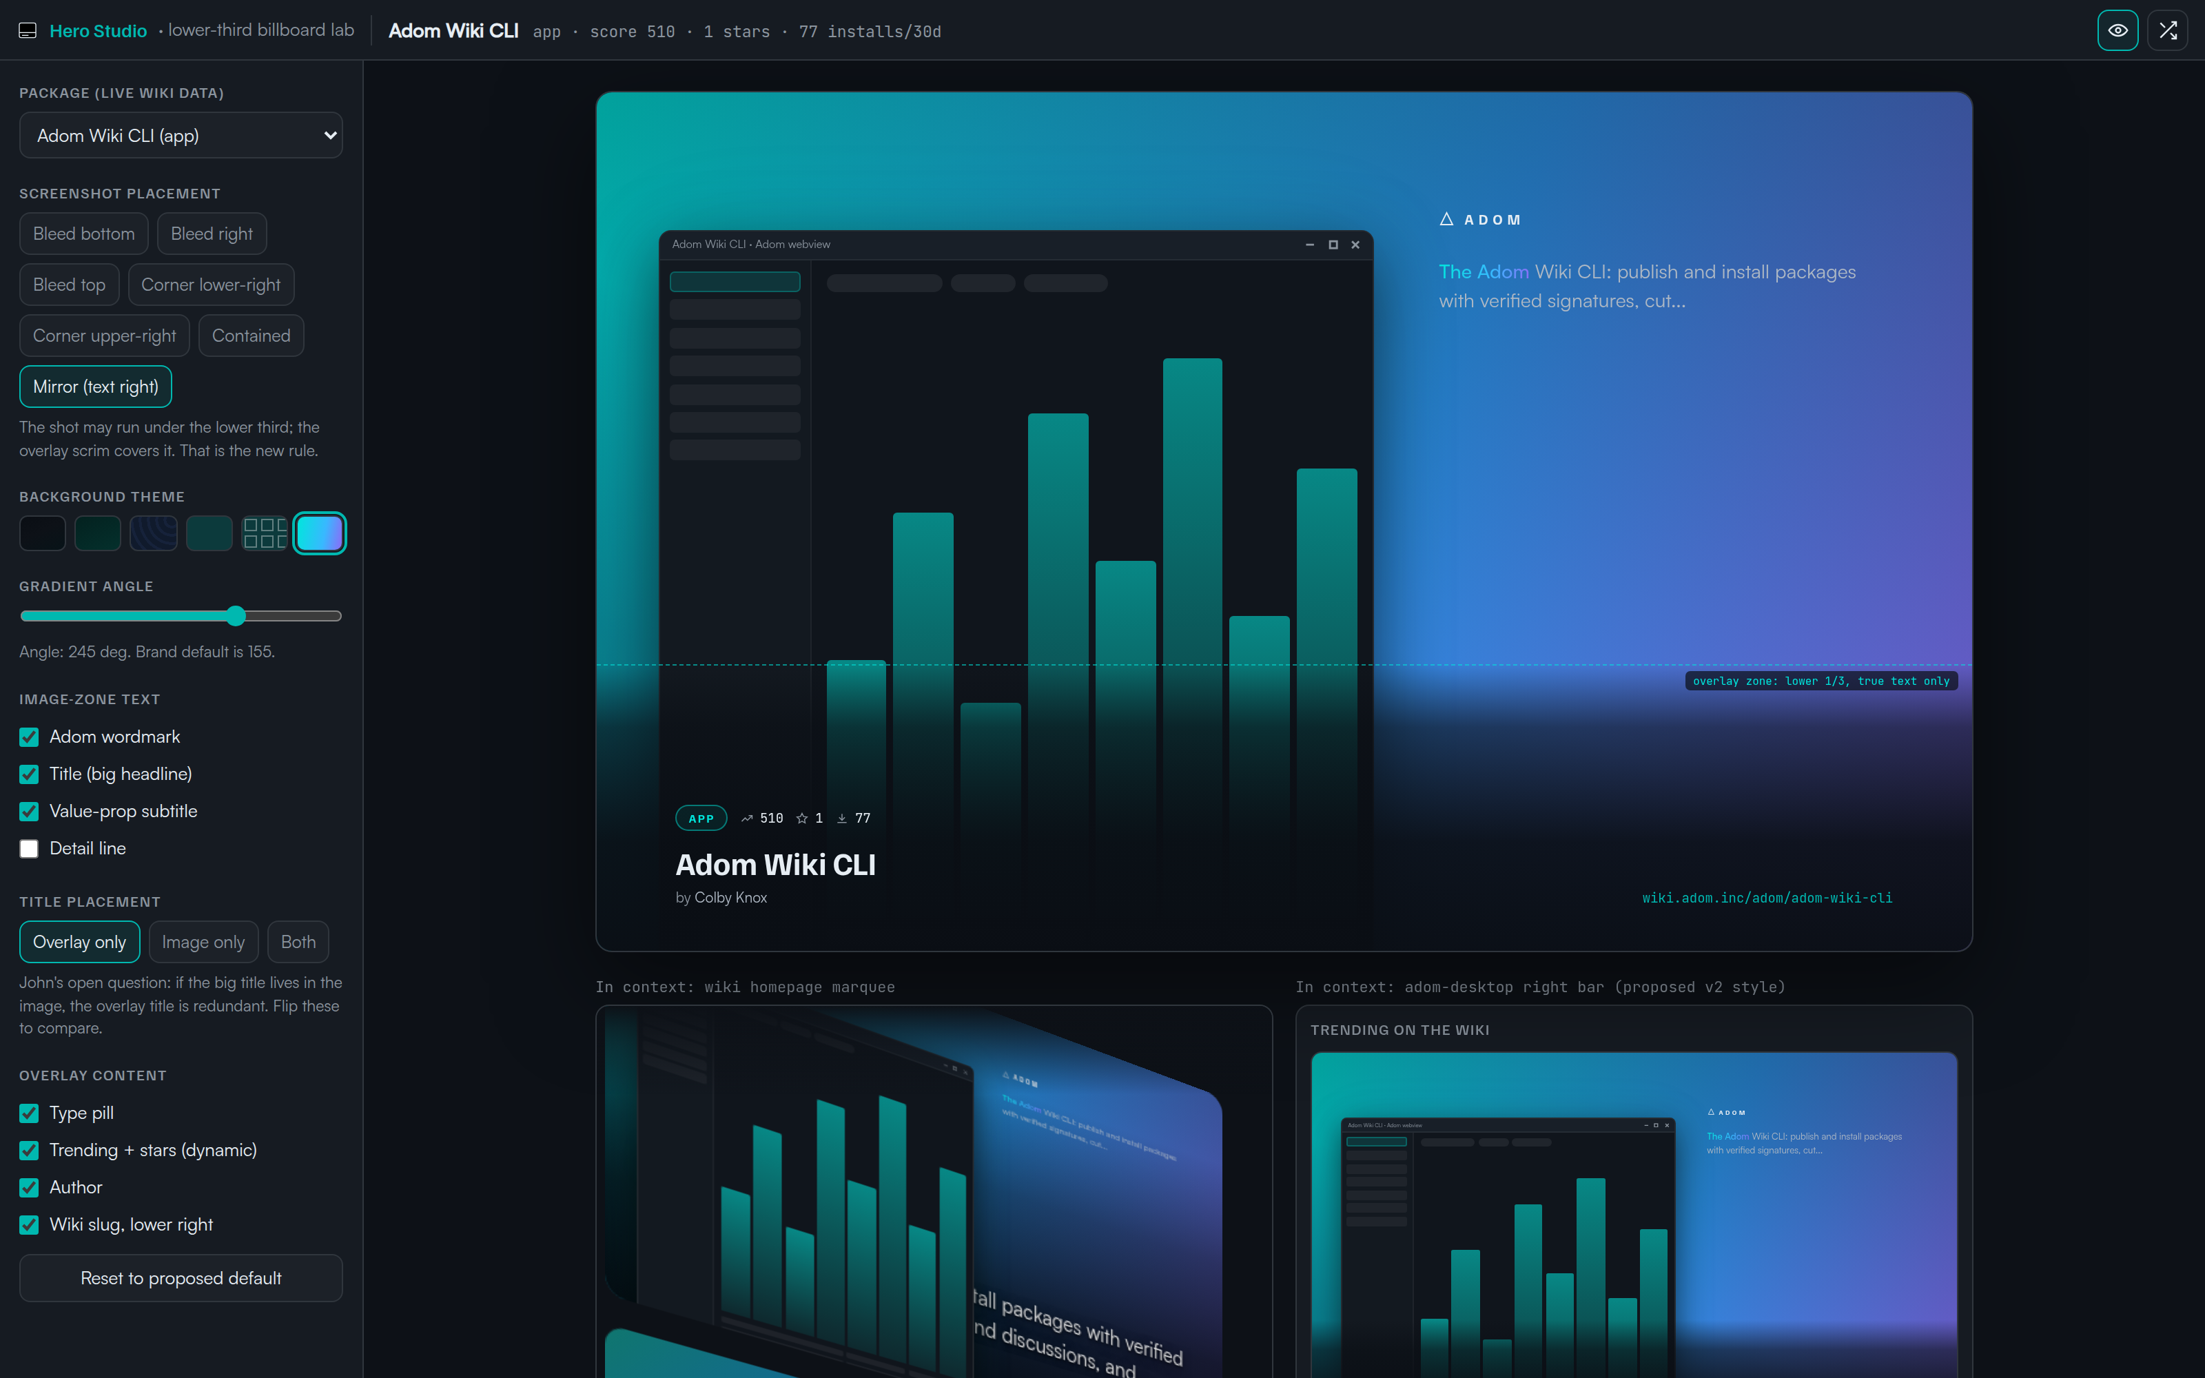Click the 77 installs/30d header text
This screenshot has width=2205, height=1378.
click(870, 32)
